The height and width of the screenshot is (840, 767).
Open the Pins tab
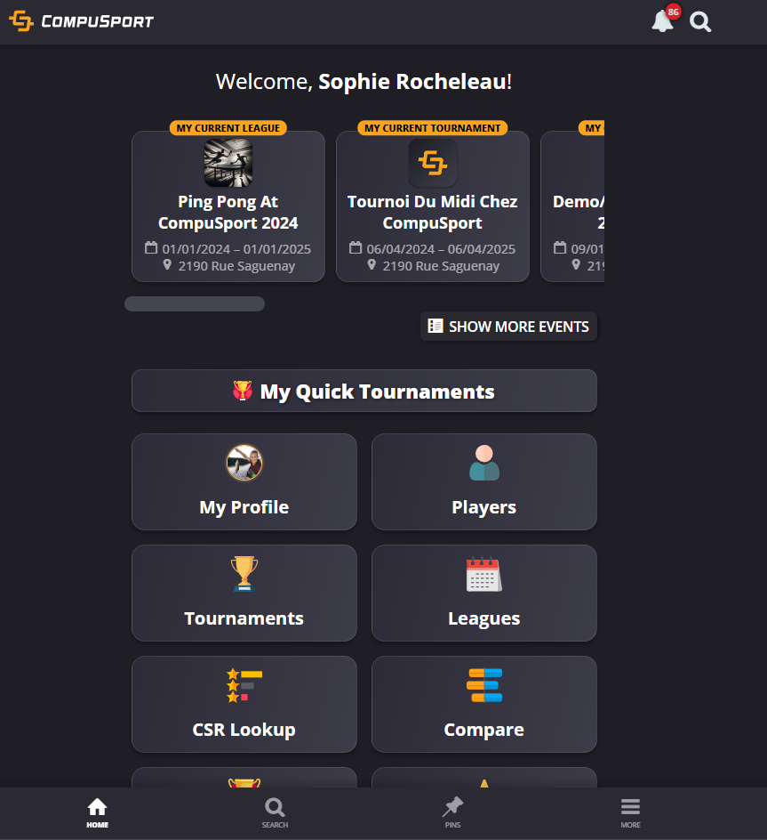[452, 813]
